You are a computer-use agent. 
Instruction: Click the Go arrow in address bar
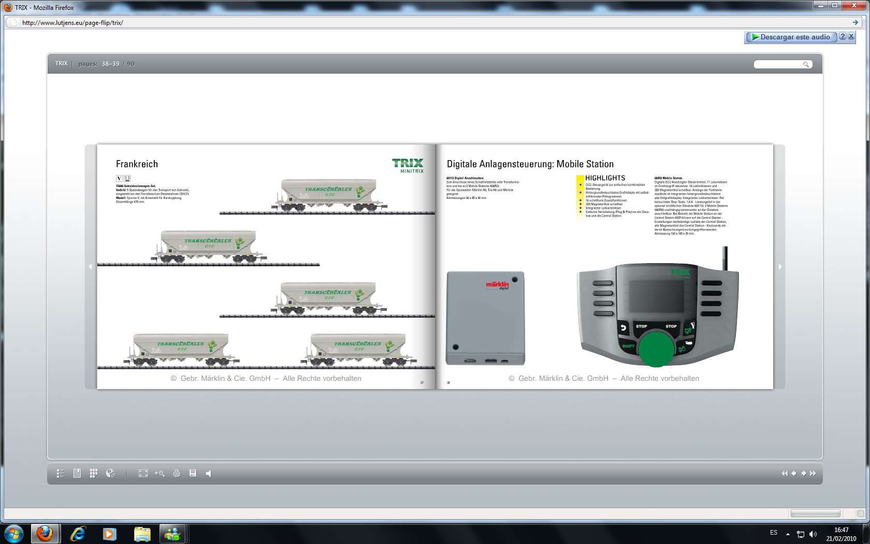(x=856, y=22)
